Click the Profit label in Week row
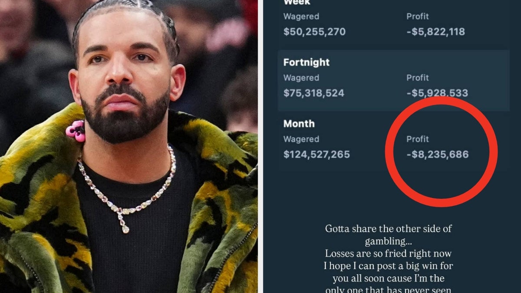The height and width of the screenshot is (293, 521). pos(418,16)
